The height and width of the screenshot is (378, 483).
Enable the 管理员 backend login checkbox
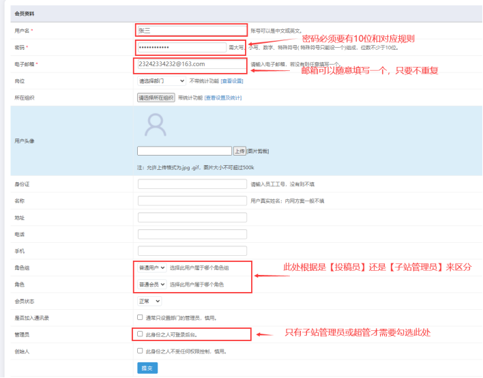coord(140,334)
